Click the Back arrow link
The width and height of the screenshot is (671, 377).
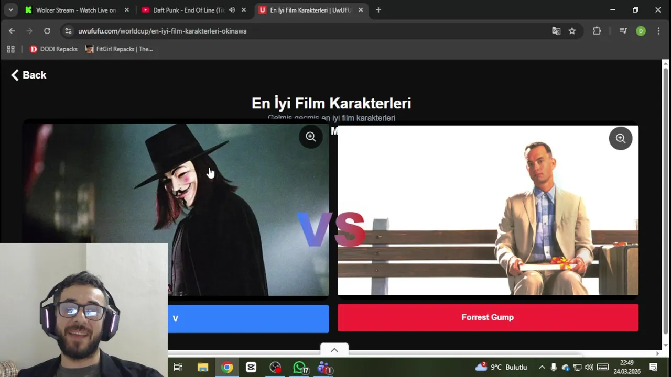[29, 75]
